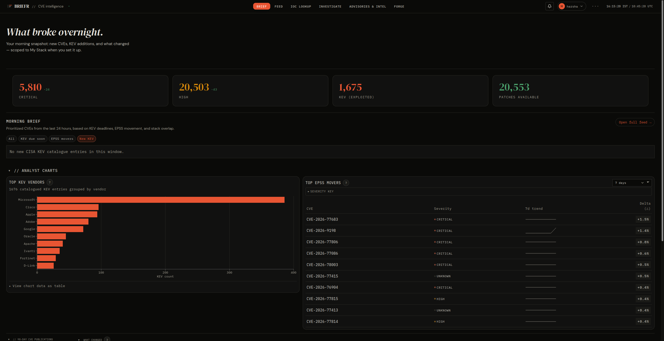Click the orange H user avatar
This screenshot has width=664, height=341.
562,6
